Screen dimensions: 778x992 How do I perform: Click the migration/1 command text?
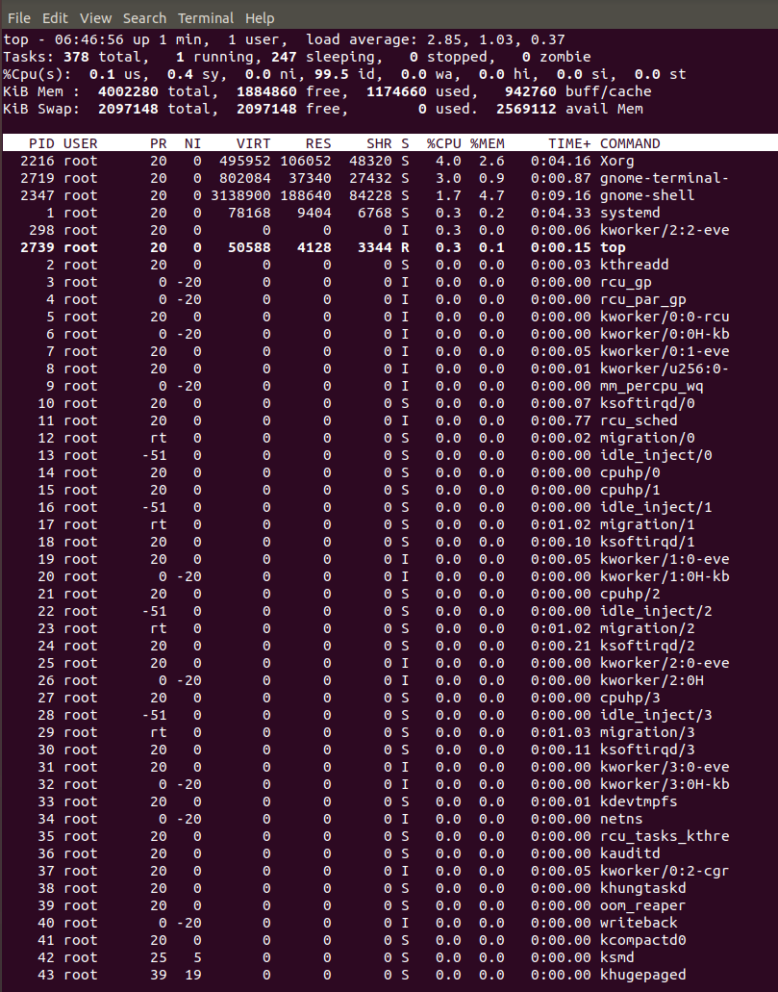pyautogui.click(x=647, y=524)
